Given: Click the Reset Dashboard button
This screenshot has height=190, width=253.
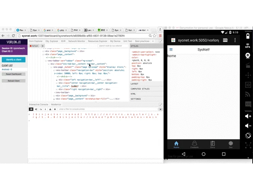Looking at the screenshot, I should coord(13,74).
